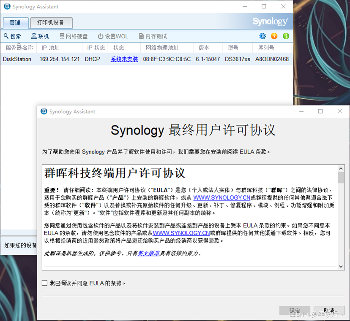The height and width of the screenshot is (321, 350).
Task: Open help via the orange question mark icon
Action: [274, 36]
